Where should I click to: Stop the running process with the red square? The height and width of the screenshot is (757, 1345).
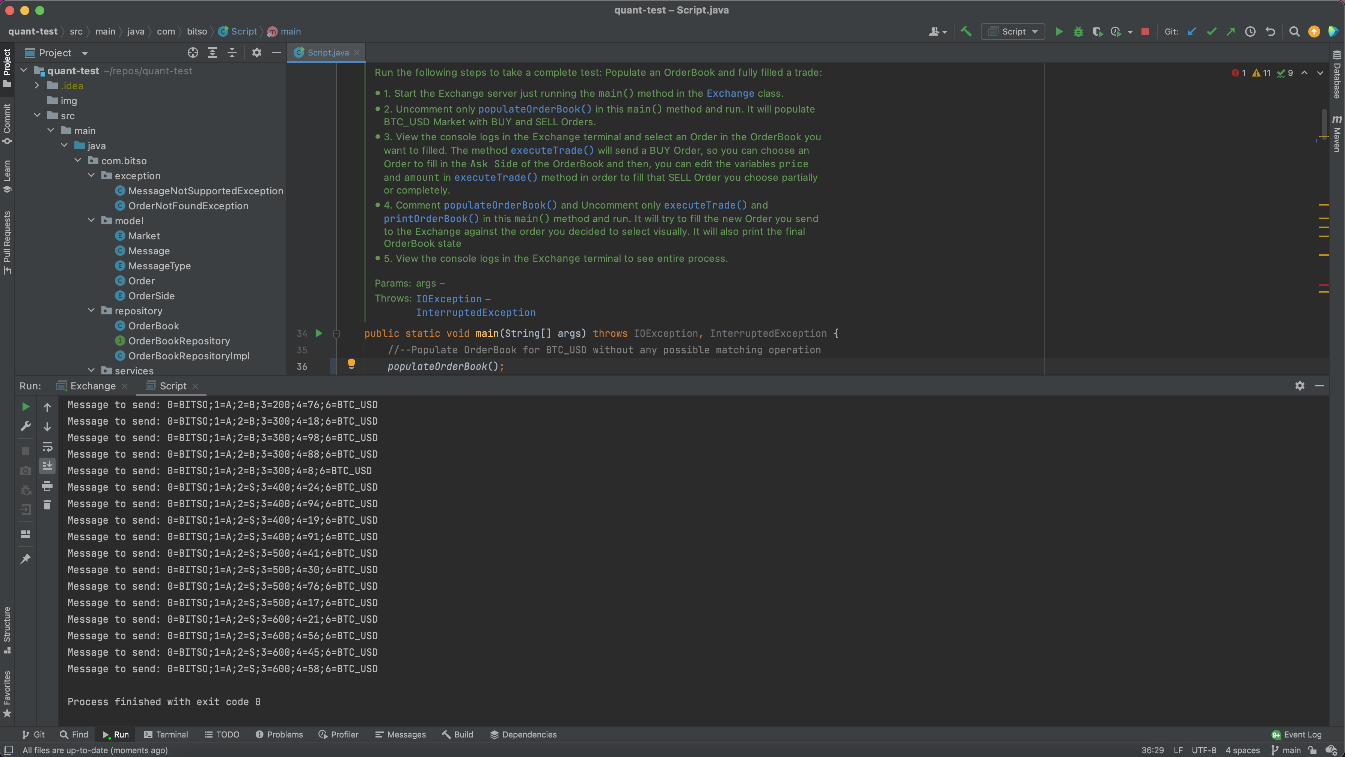(1145, 32)
